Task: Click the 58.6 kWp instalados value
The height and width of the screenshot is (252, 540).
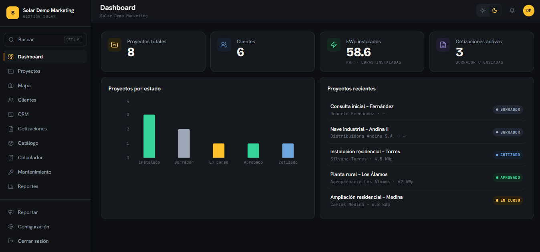Action: [x=359, y=52]
